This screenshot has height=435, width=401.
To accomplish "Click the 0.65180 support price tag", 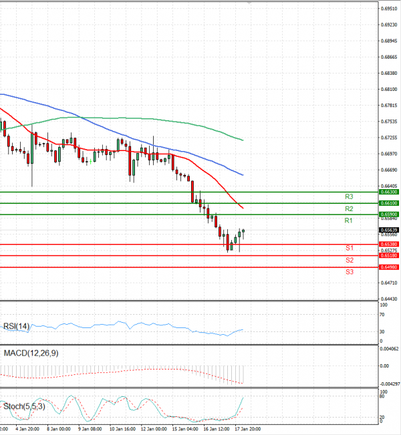I will 389,255.
